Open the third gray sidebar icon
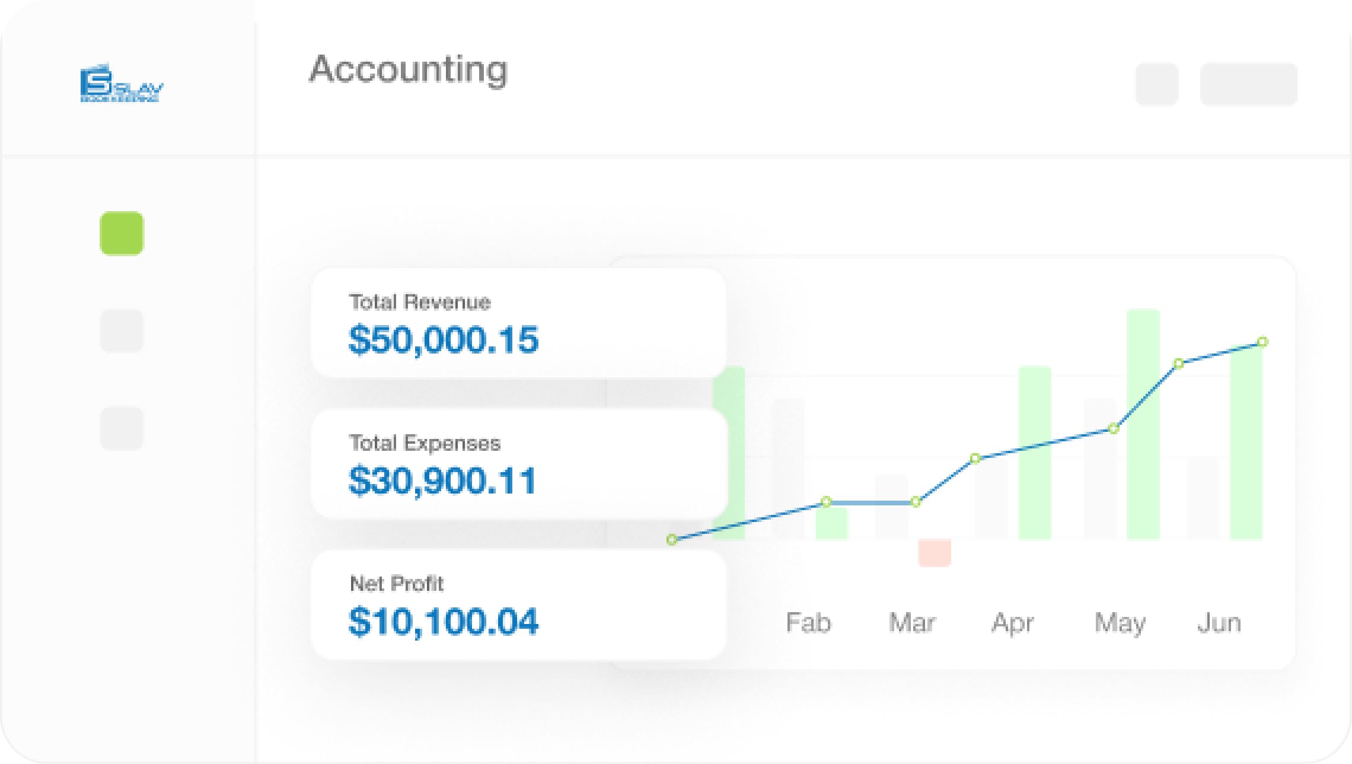The height and width of the screenshot is (764, 1352). 122,428
